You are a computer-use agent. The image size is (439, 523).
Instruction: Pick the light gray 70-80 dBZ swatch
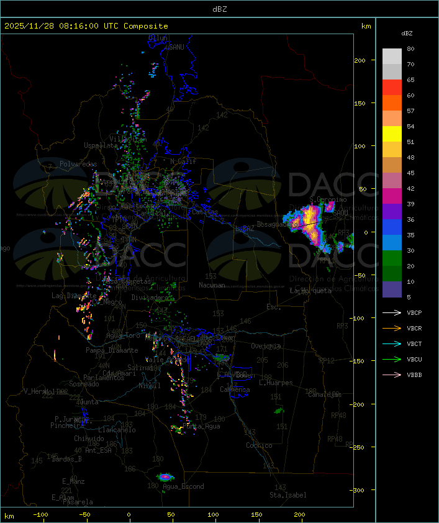pyautogui.click(x=392, y=56)
